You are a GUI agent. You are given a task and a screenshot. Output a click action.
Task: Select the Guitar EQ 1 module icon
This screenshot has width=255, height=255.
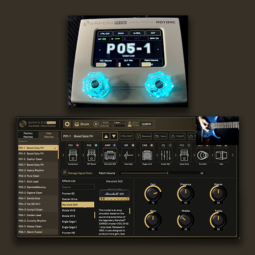[x=166, y=155]
